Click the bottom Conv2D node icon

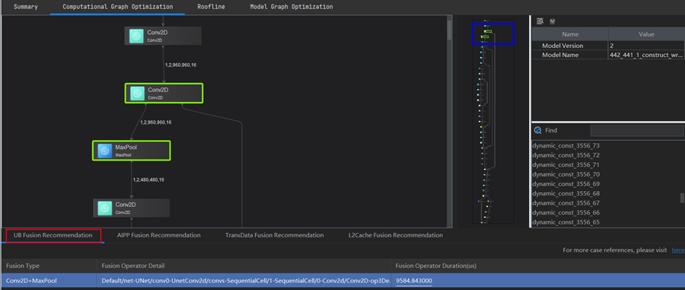pos(104,208)
